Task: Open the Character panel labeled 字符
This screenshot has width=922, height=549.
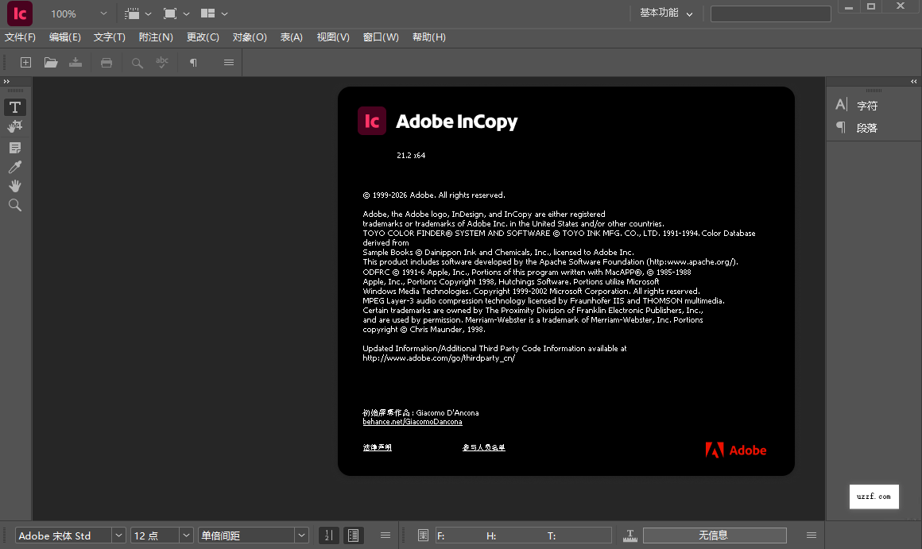Action: [x=866, y=104]
